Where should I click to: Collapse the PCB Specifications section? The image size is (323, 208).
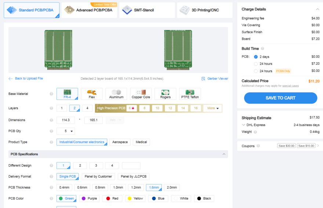pyautogui.click(x=224, y=154)
